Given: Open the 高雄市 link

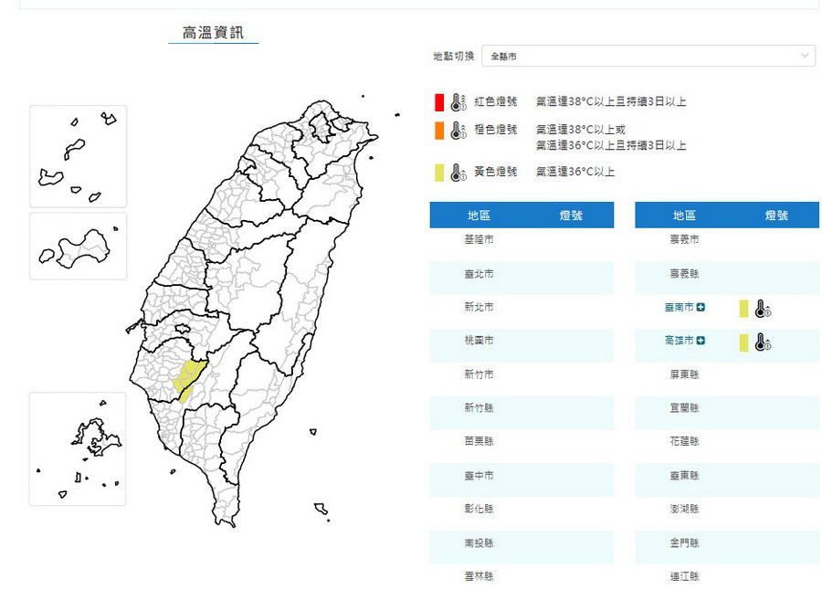Looking at the screenshot, I should click(x=679, y=341).
